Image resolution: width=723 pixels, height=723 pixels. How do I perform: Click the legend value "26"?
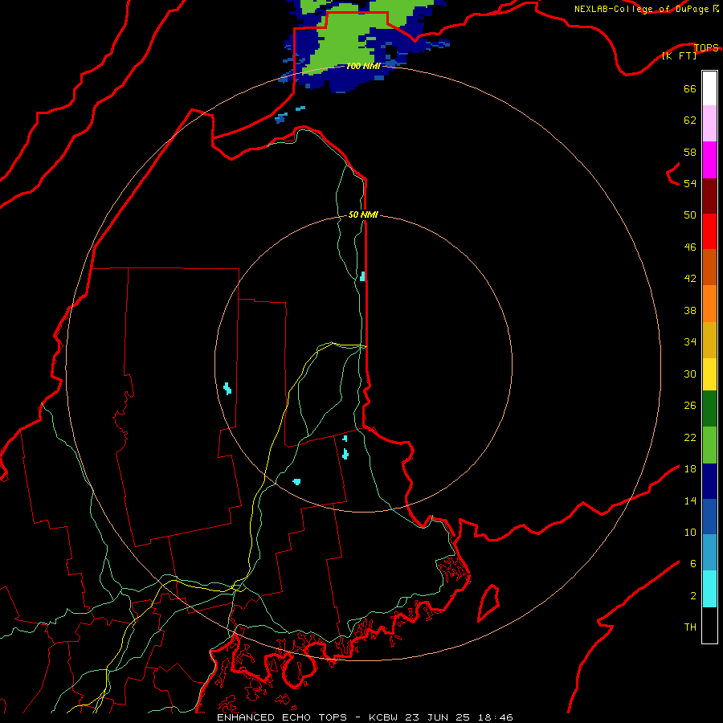(x=690, y=406)
